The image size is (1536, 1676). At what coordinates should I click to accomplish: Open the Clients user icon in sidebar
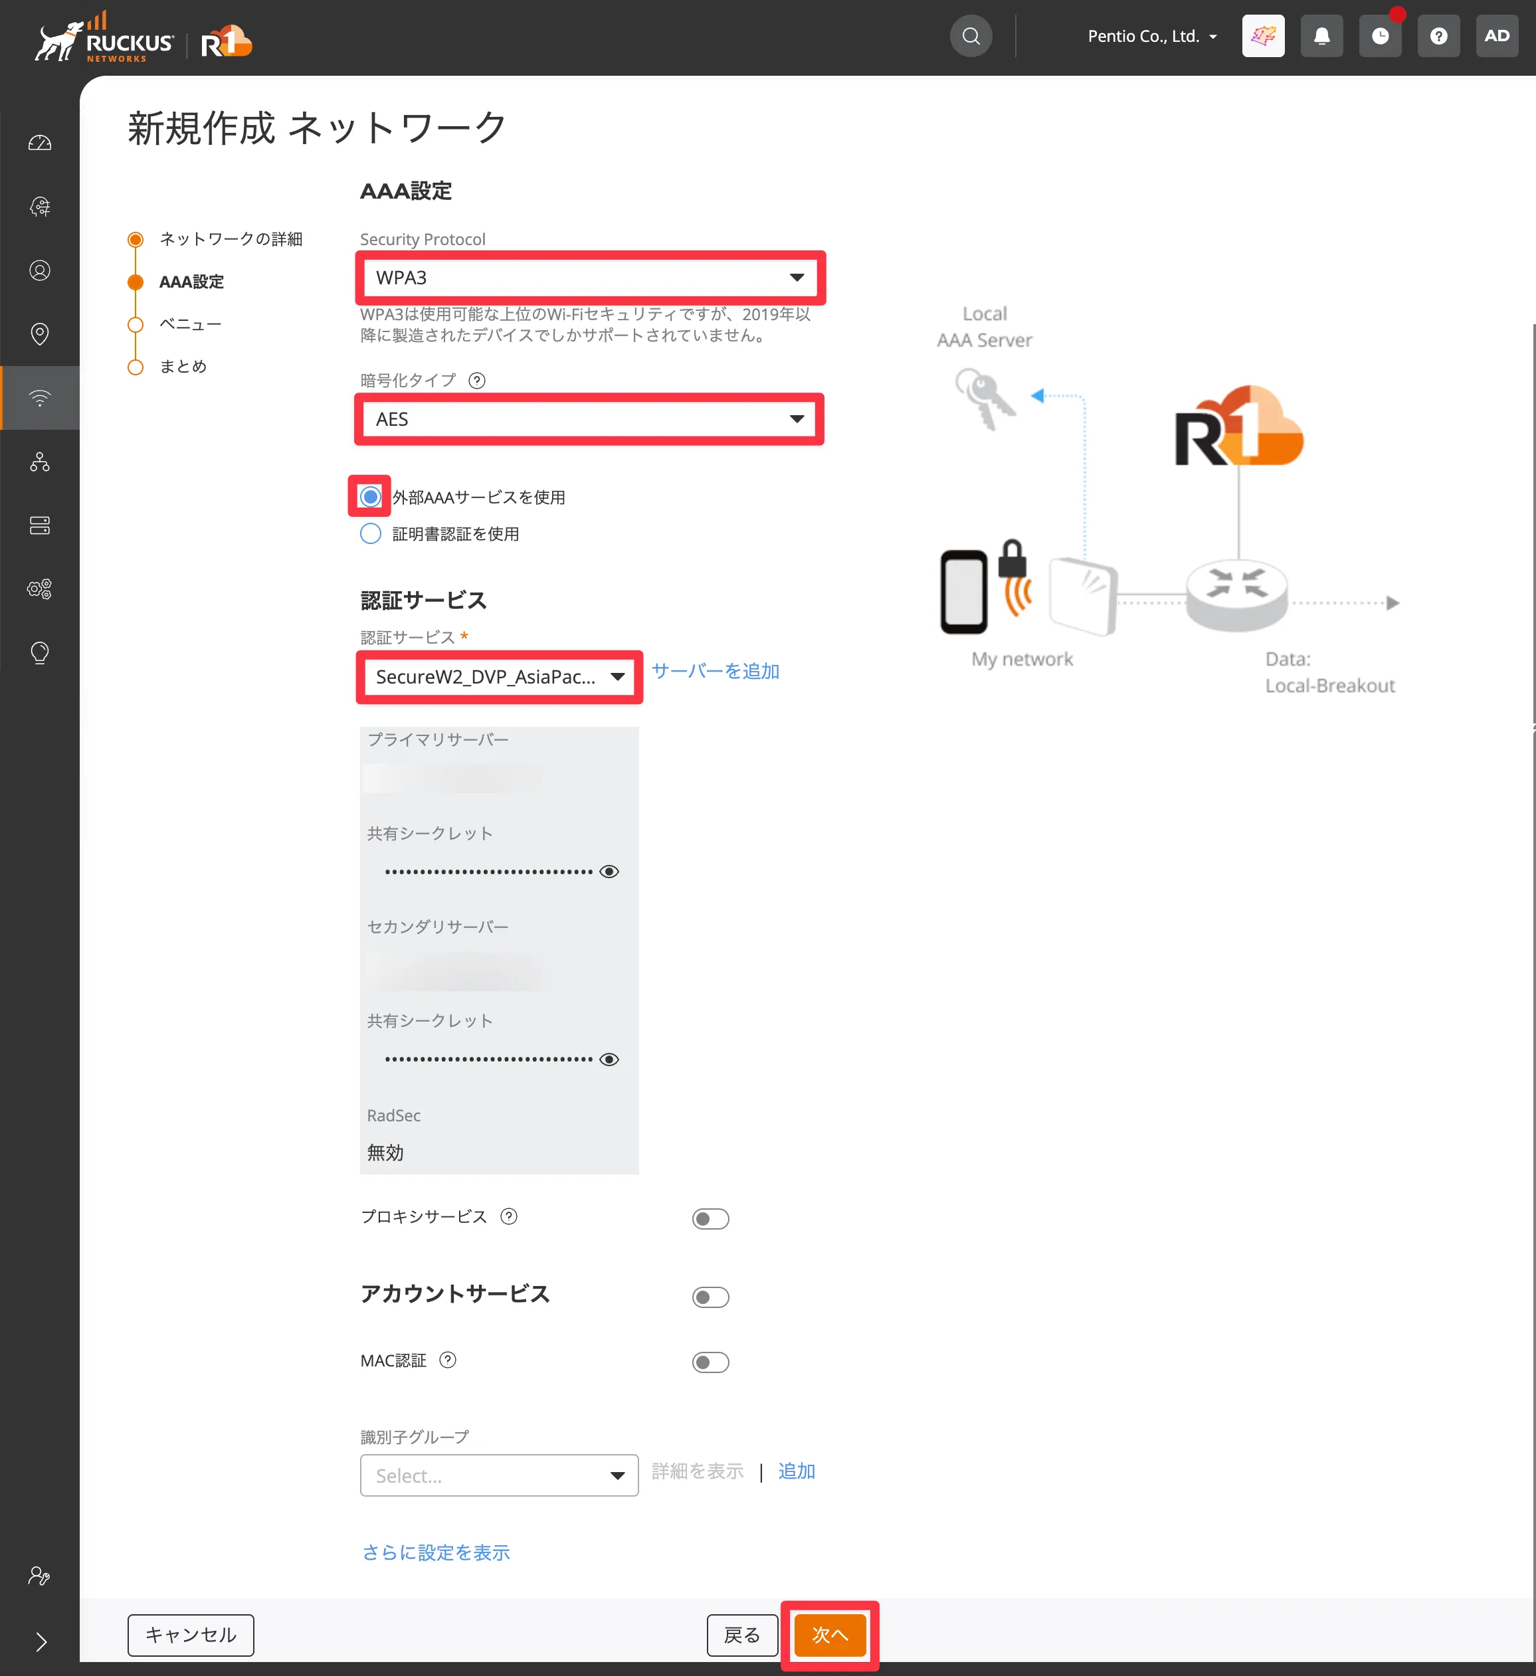coord(39,270)
